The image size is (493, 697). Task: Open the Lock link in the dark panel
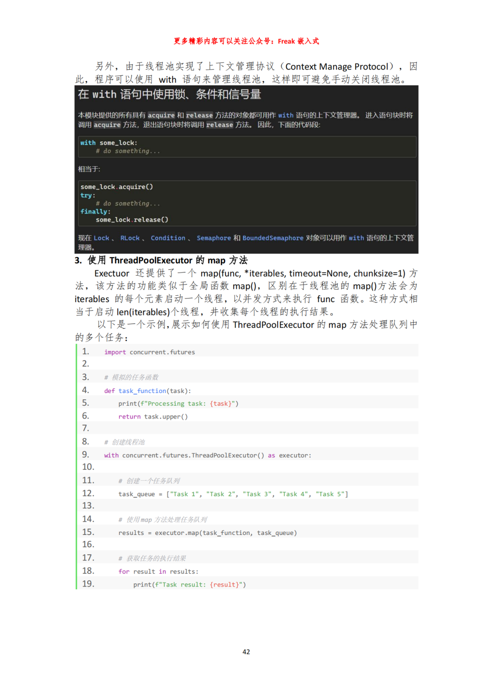[x=101, y=238]
